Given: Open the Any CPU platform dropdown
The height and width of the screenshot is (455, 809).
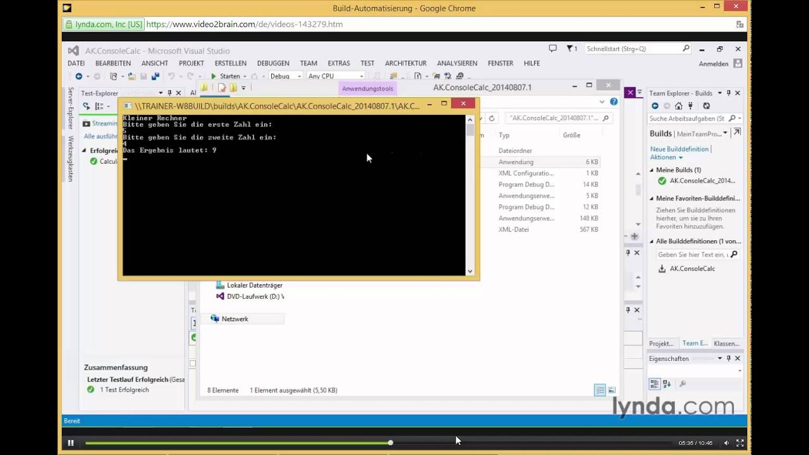Looking at the screenshot, I should click(336, 76).
